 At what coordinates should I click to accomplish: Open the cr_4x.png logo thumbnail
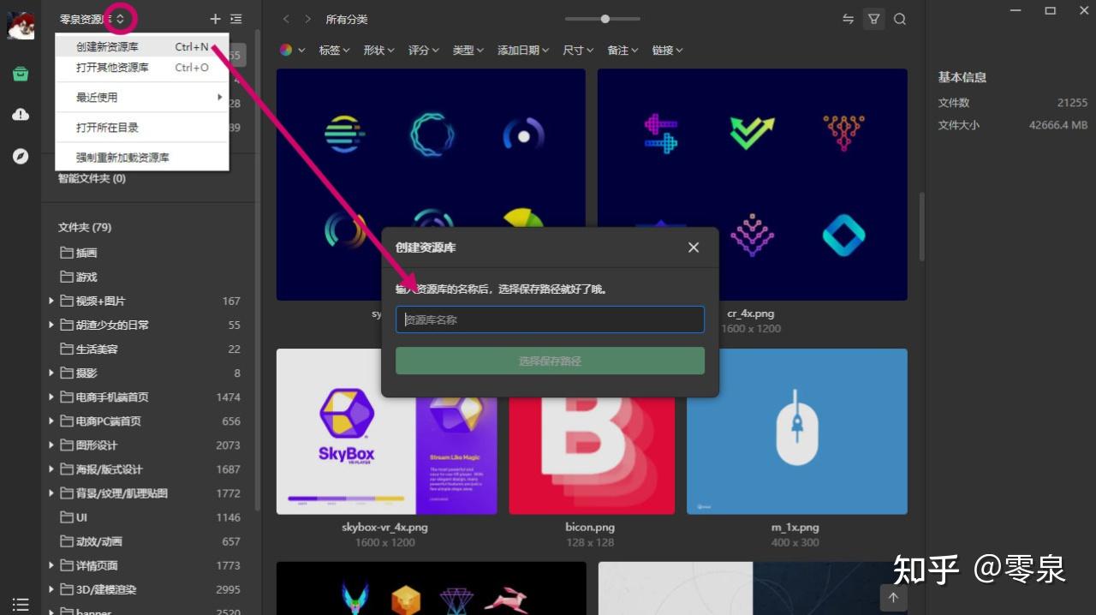point(753,184)
